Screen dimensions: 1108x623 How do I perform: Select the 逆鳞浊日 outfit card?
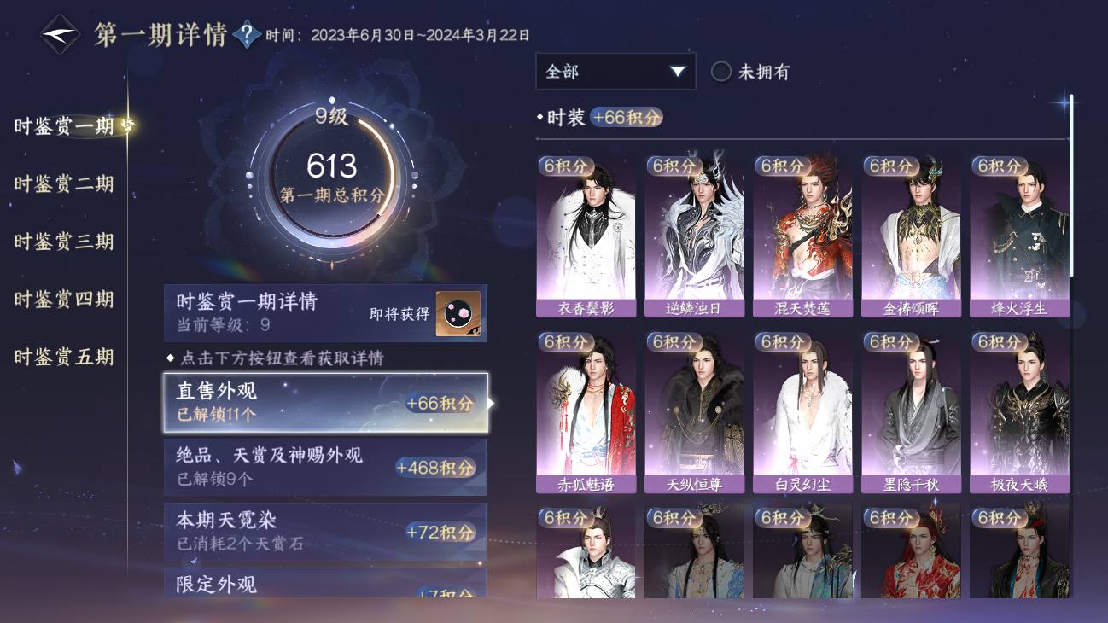[694, 236]
